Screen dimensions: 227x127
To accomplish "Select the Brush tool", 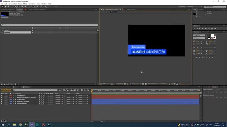I will coord(32,6).
